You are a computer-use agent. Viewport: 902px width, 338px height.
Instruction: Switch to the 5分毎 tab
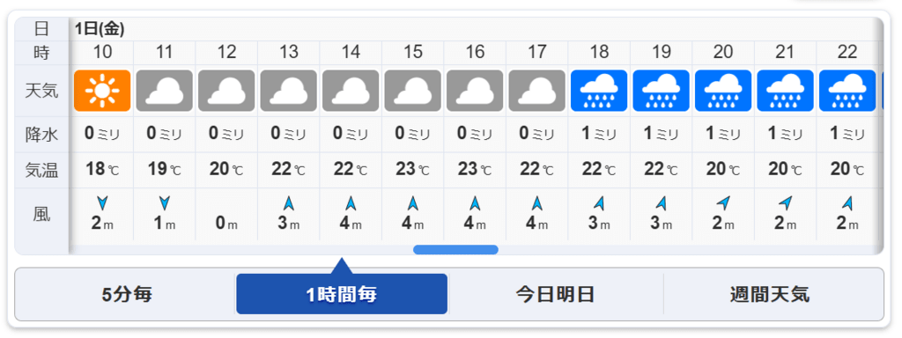coord(127,294)
